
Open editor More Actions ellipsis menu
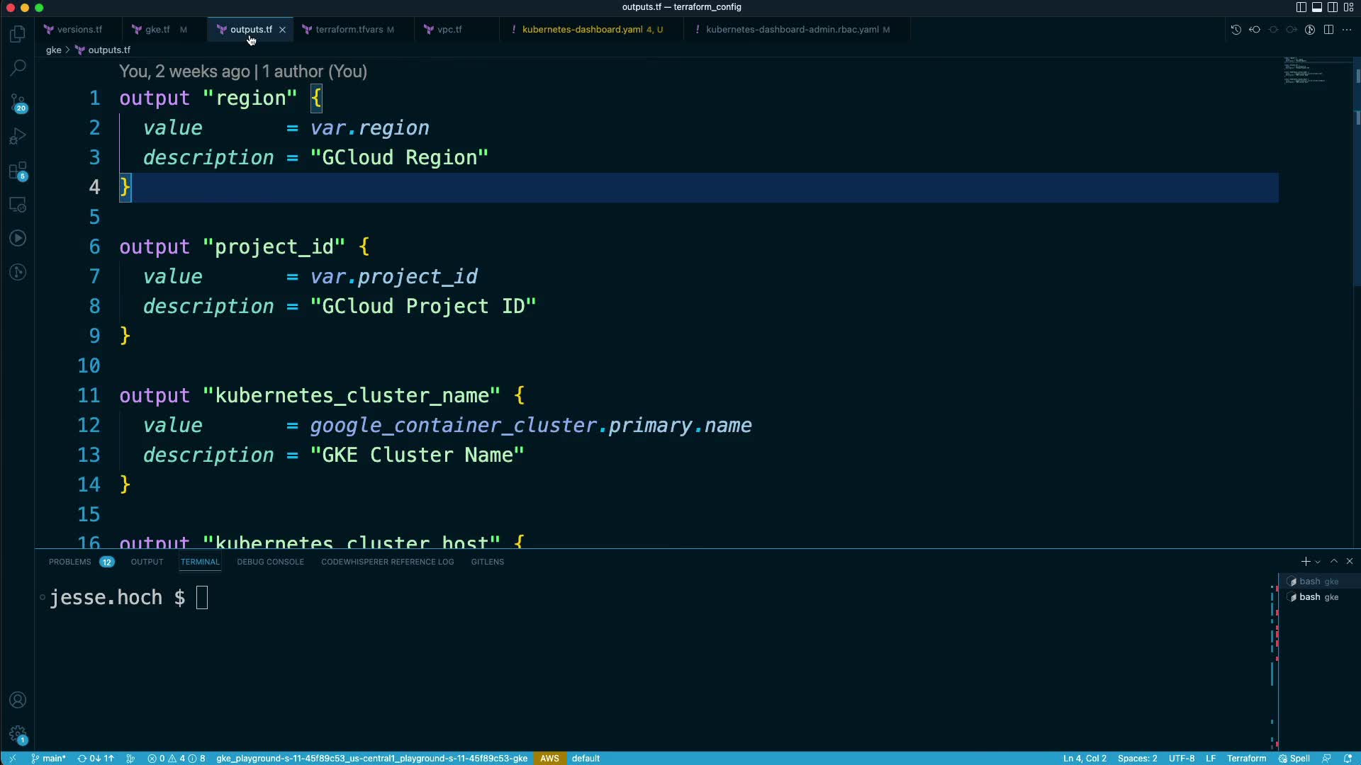(1347, 30)
